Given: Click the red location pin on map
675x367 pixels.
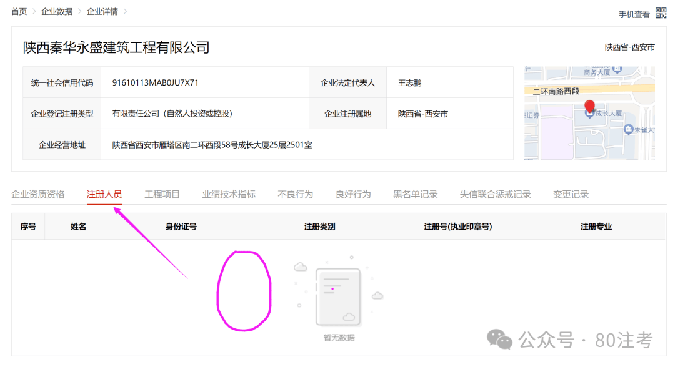Looking at the screenshot, I should point(589,105).
